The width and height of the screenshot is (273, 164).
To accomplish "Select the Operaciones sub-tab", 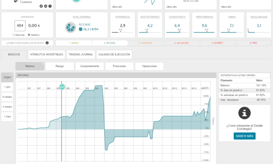I will 149,66.
